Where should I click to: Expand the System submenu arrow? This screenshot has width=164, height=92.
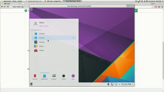tap(74, 46)
